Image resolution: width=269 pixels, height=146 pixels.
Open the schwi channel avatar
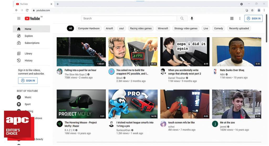[x=163, y=124]
